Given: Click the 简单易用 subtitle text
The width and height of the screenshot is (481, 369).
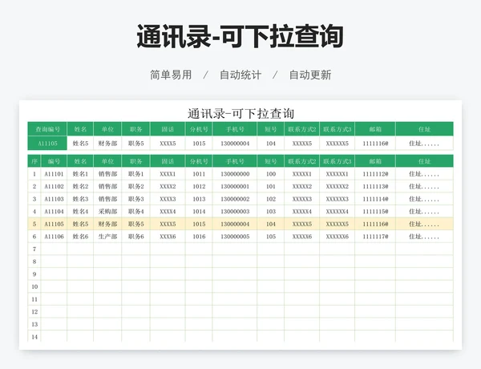Looking at the screenshot, I should (x=171, y=75).
